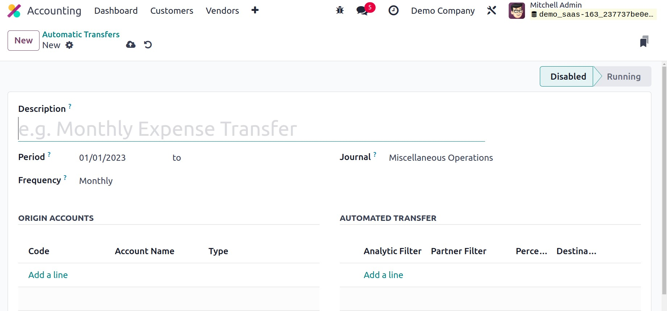
Task: Select the Disabled status stage
Action: [x=568, y=77]
